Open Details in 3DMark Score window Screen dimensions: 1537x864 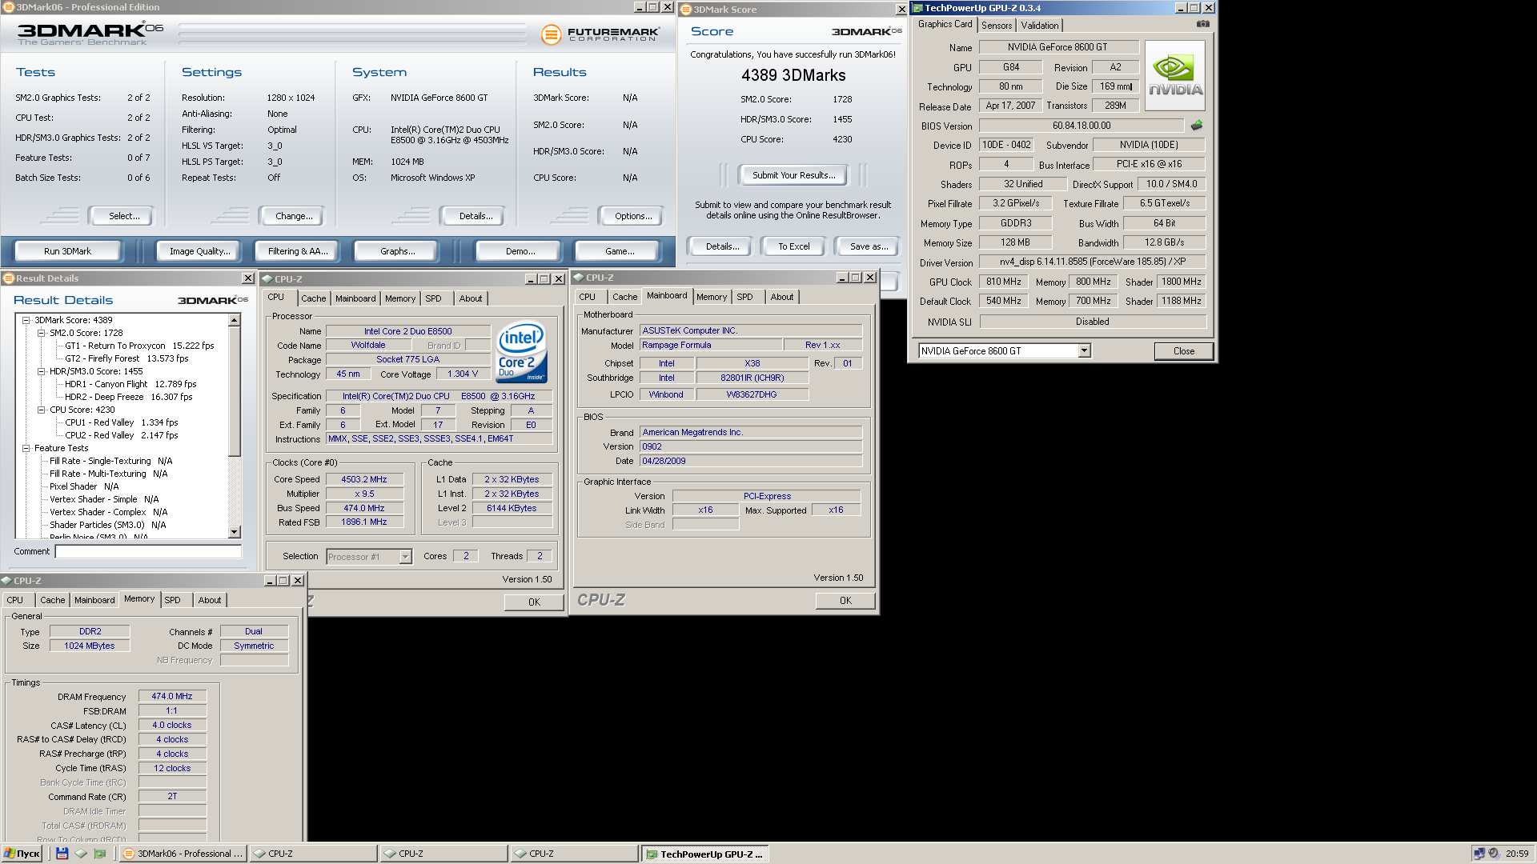click(x=722, y=246)
